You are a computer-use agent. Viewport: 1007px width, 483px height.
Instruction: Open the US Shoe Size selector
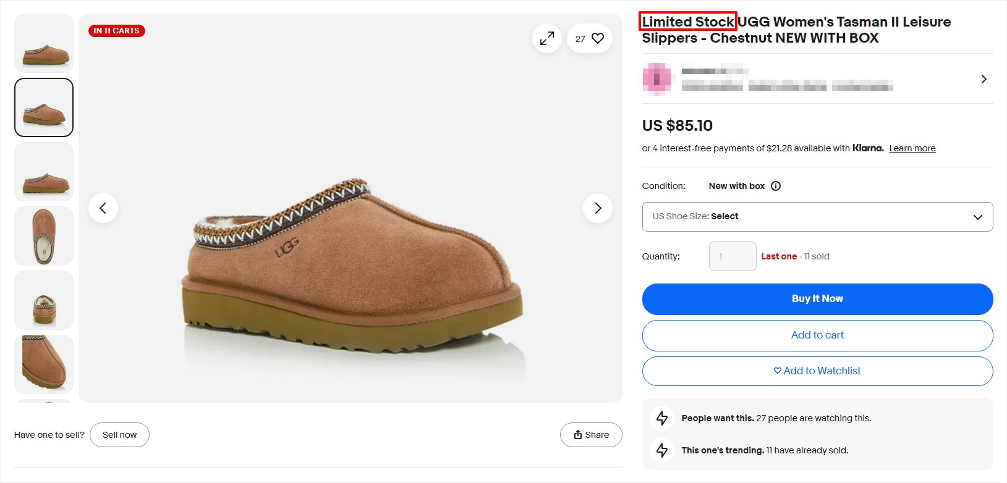click(817, 217)
